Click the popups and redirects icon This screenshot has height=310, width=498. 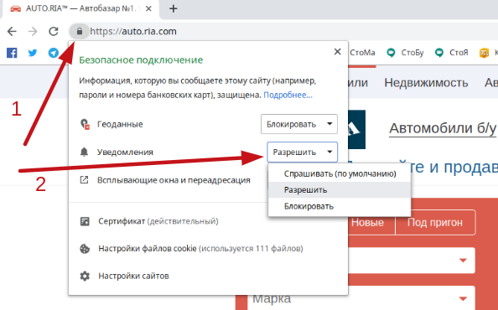point(84,180)
